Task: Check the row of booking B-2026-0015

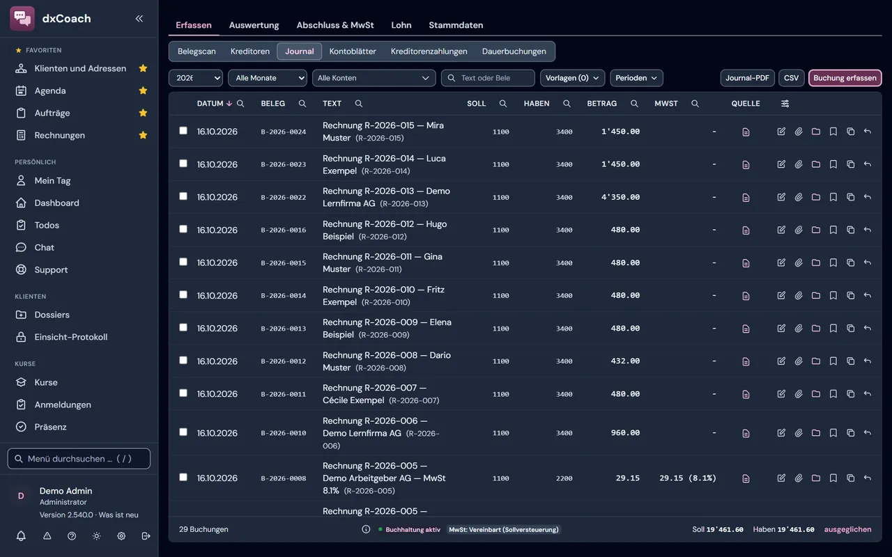Action: (x=183, y=262)
